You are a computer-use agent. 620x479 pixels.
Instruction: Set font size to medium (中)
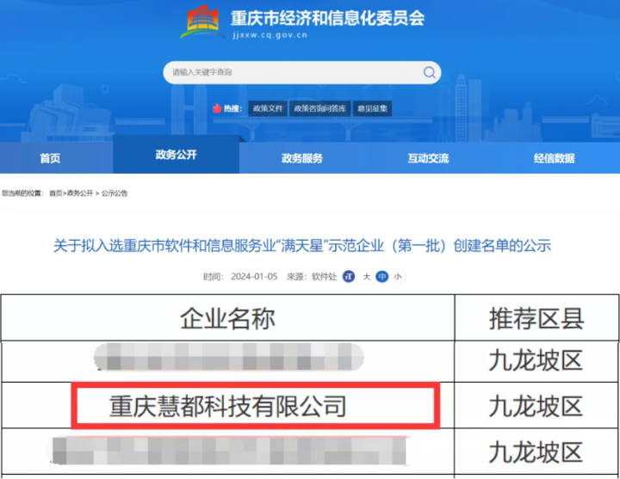coord(381,277)
